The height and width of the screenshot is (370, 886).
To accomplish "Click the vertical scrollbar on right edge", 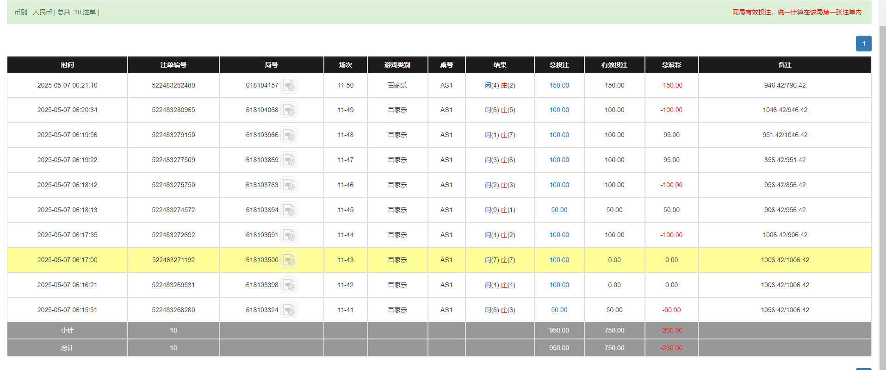I will point(882,185).
